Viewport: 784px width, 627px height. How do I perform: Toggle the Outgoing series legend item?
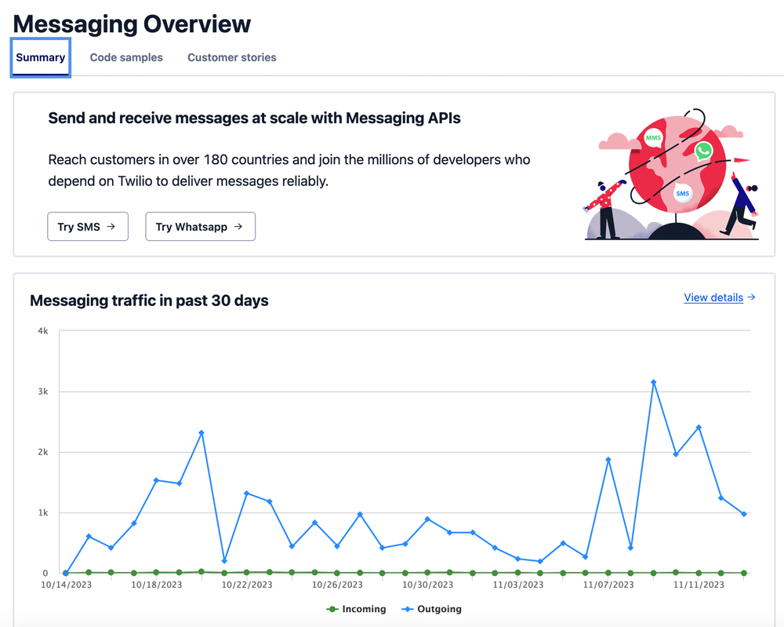431,609
